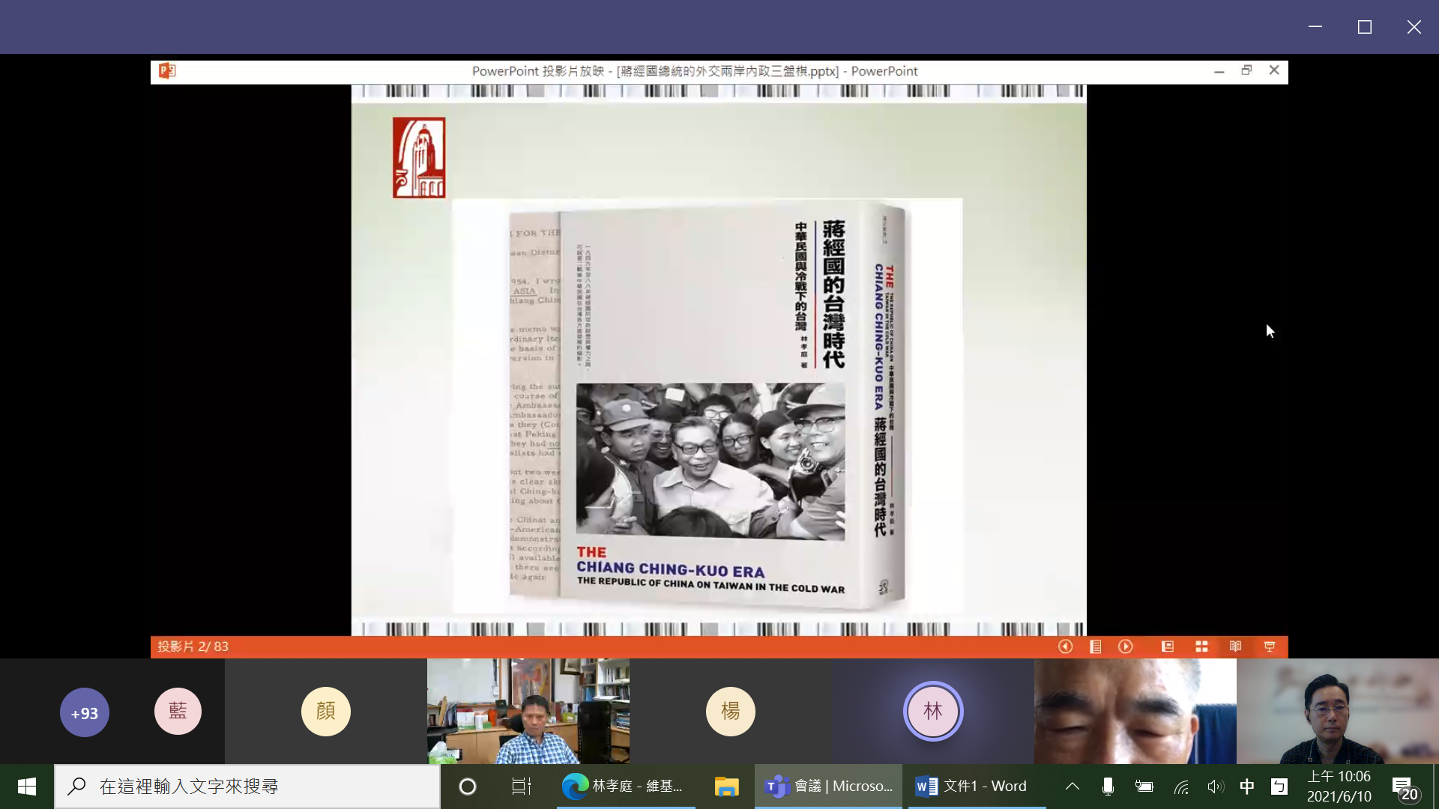This screenshot has width=1439, height=809.
Task: Open Cortana from the taskbar
Action: [468, 787]
